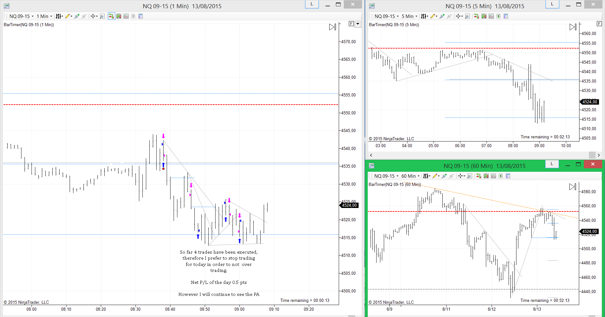Toggle the L link button in 1 Min window
Screen dimensions: 605x317
pos(312,4)
